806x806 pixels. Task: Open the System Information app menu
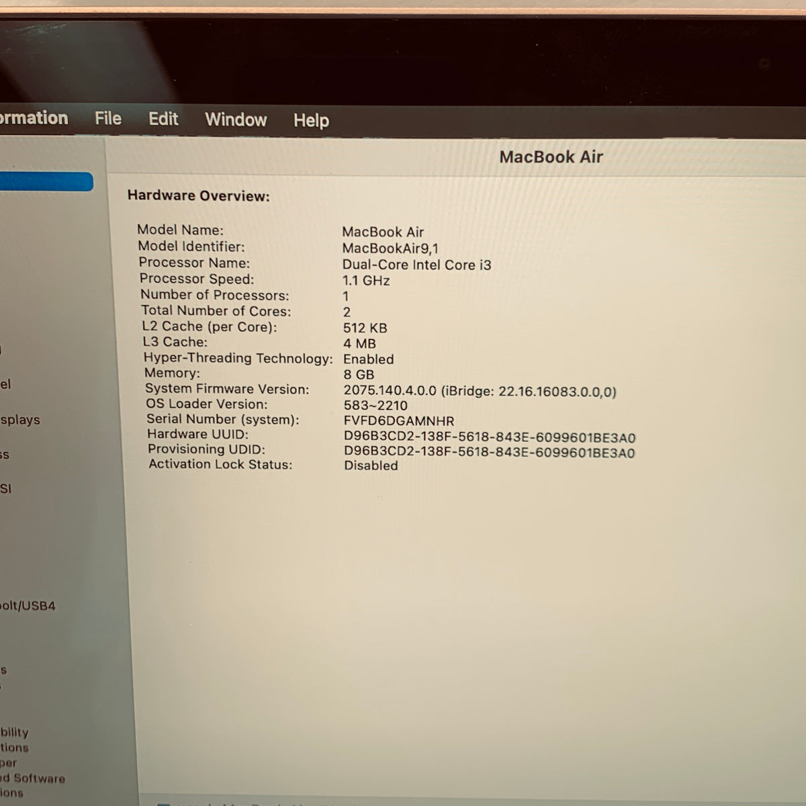[x=34, y=118]
